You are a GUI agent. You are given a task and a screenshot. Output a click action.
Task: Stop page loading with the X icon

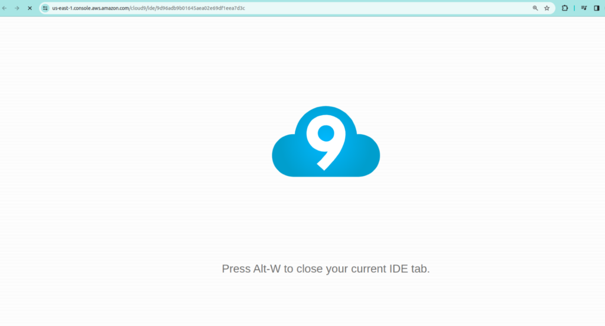point(30,8)
